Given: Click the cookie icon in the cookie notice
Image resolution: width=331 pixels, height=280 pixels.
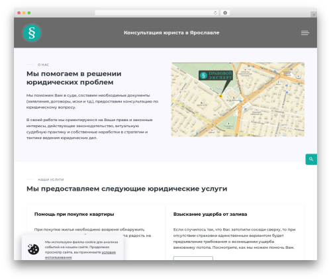Looking at the screenshot, I should (33, 250).
